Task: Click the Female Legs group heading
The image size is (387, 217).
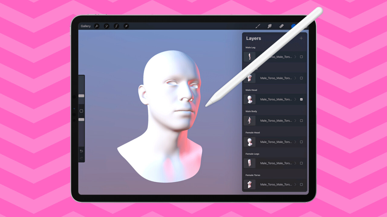Action: point(252,154)
